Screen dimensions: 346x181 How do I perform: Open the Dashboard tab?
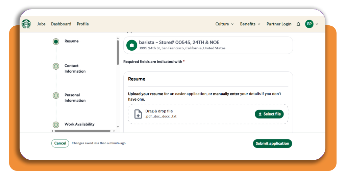(61, 24)
